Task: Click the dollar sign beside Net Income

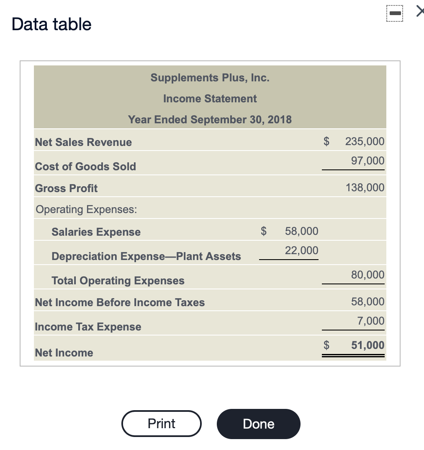Action: 327,344
